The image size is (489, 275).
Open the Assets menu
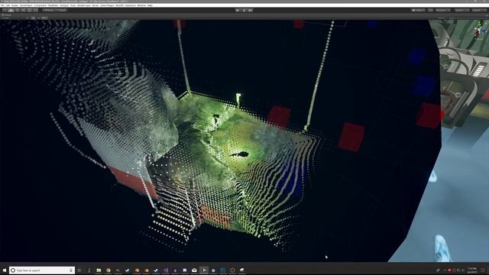(x=15, y=5)
